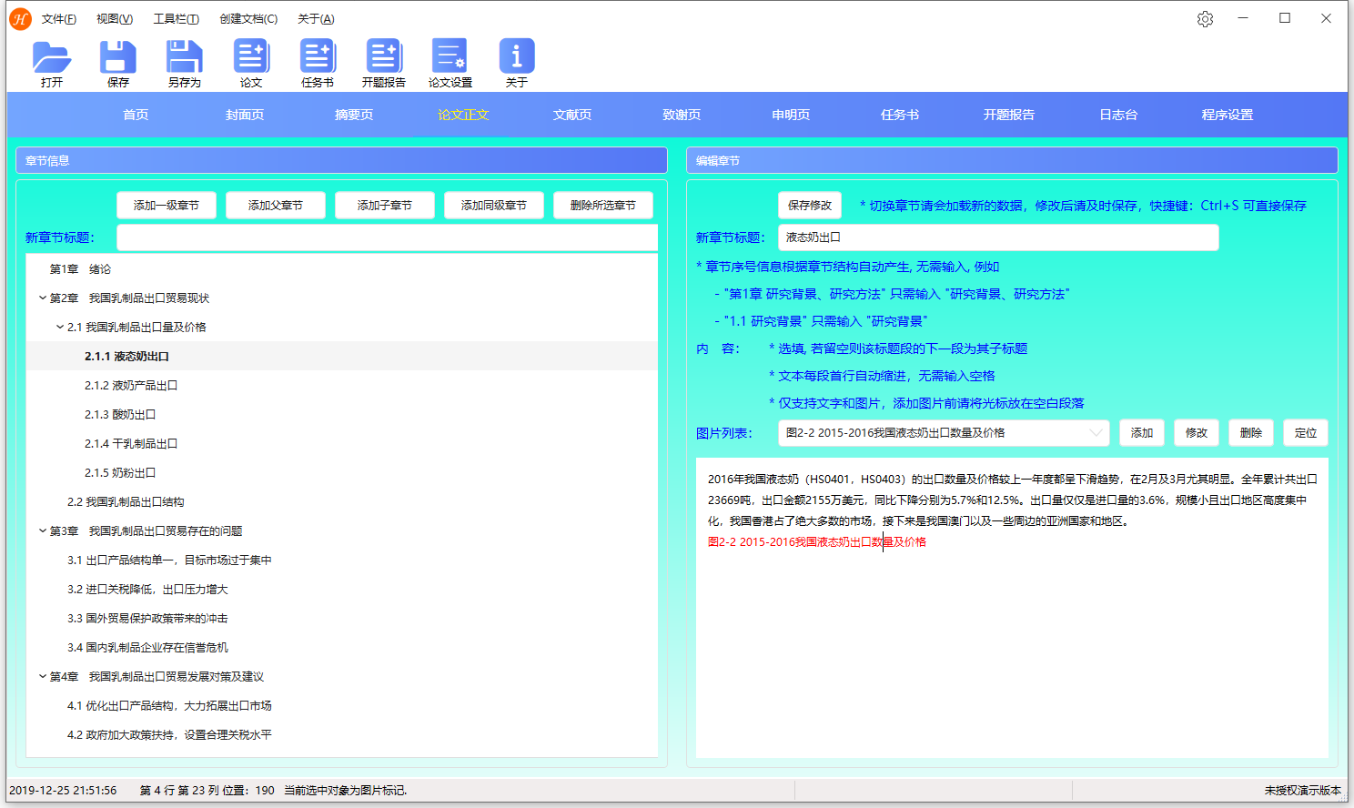The width and height of the screenshot is (1354, 808).
Task: Click the 添加子章节 button
Action: coord(385,206)
